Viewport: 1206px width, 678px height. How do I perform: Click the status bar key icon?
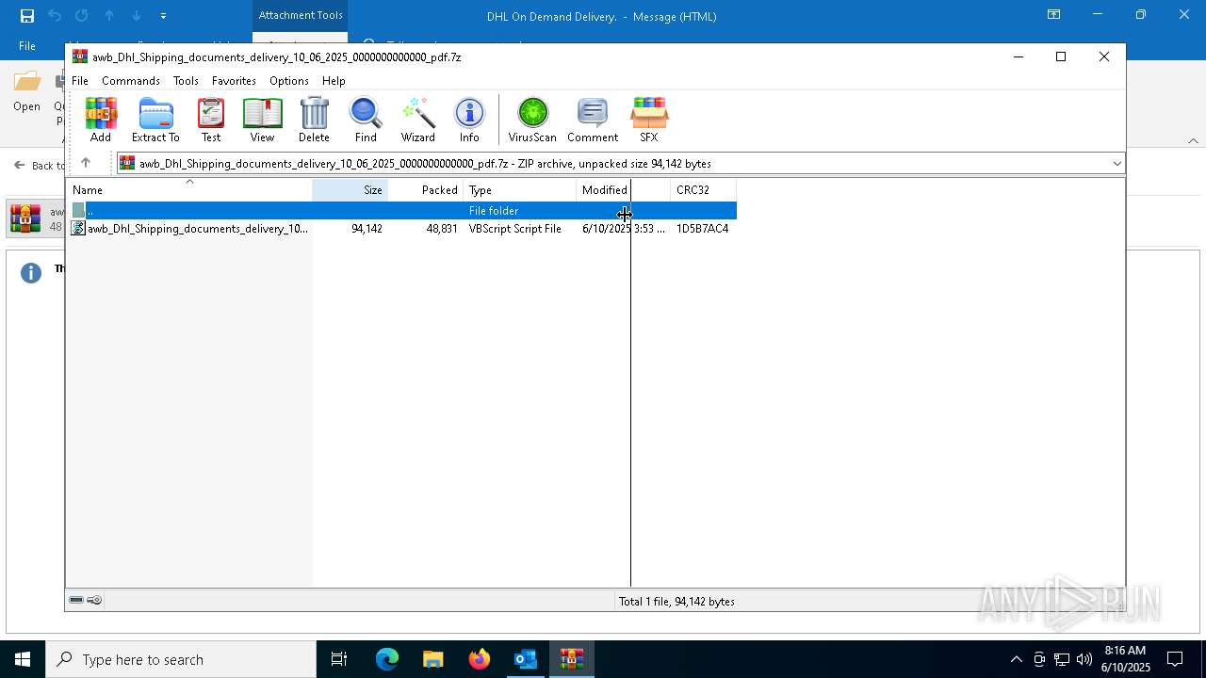(x=94, y=600)
